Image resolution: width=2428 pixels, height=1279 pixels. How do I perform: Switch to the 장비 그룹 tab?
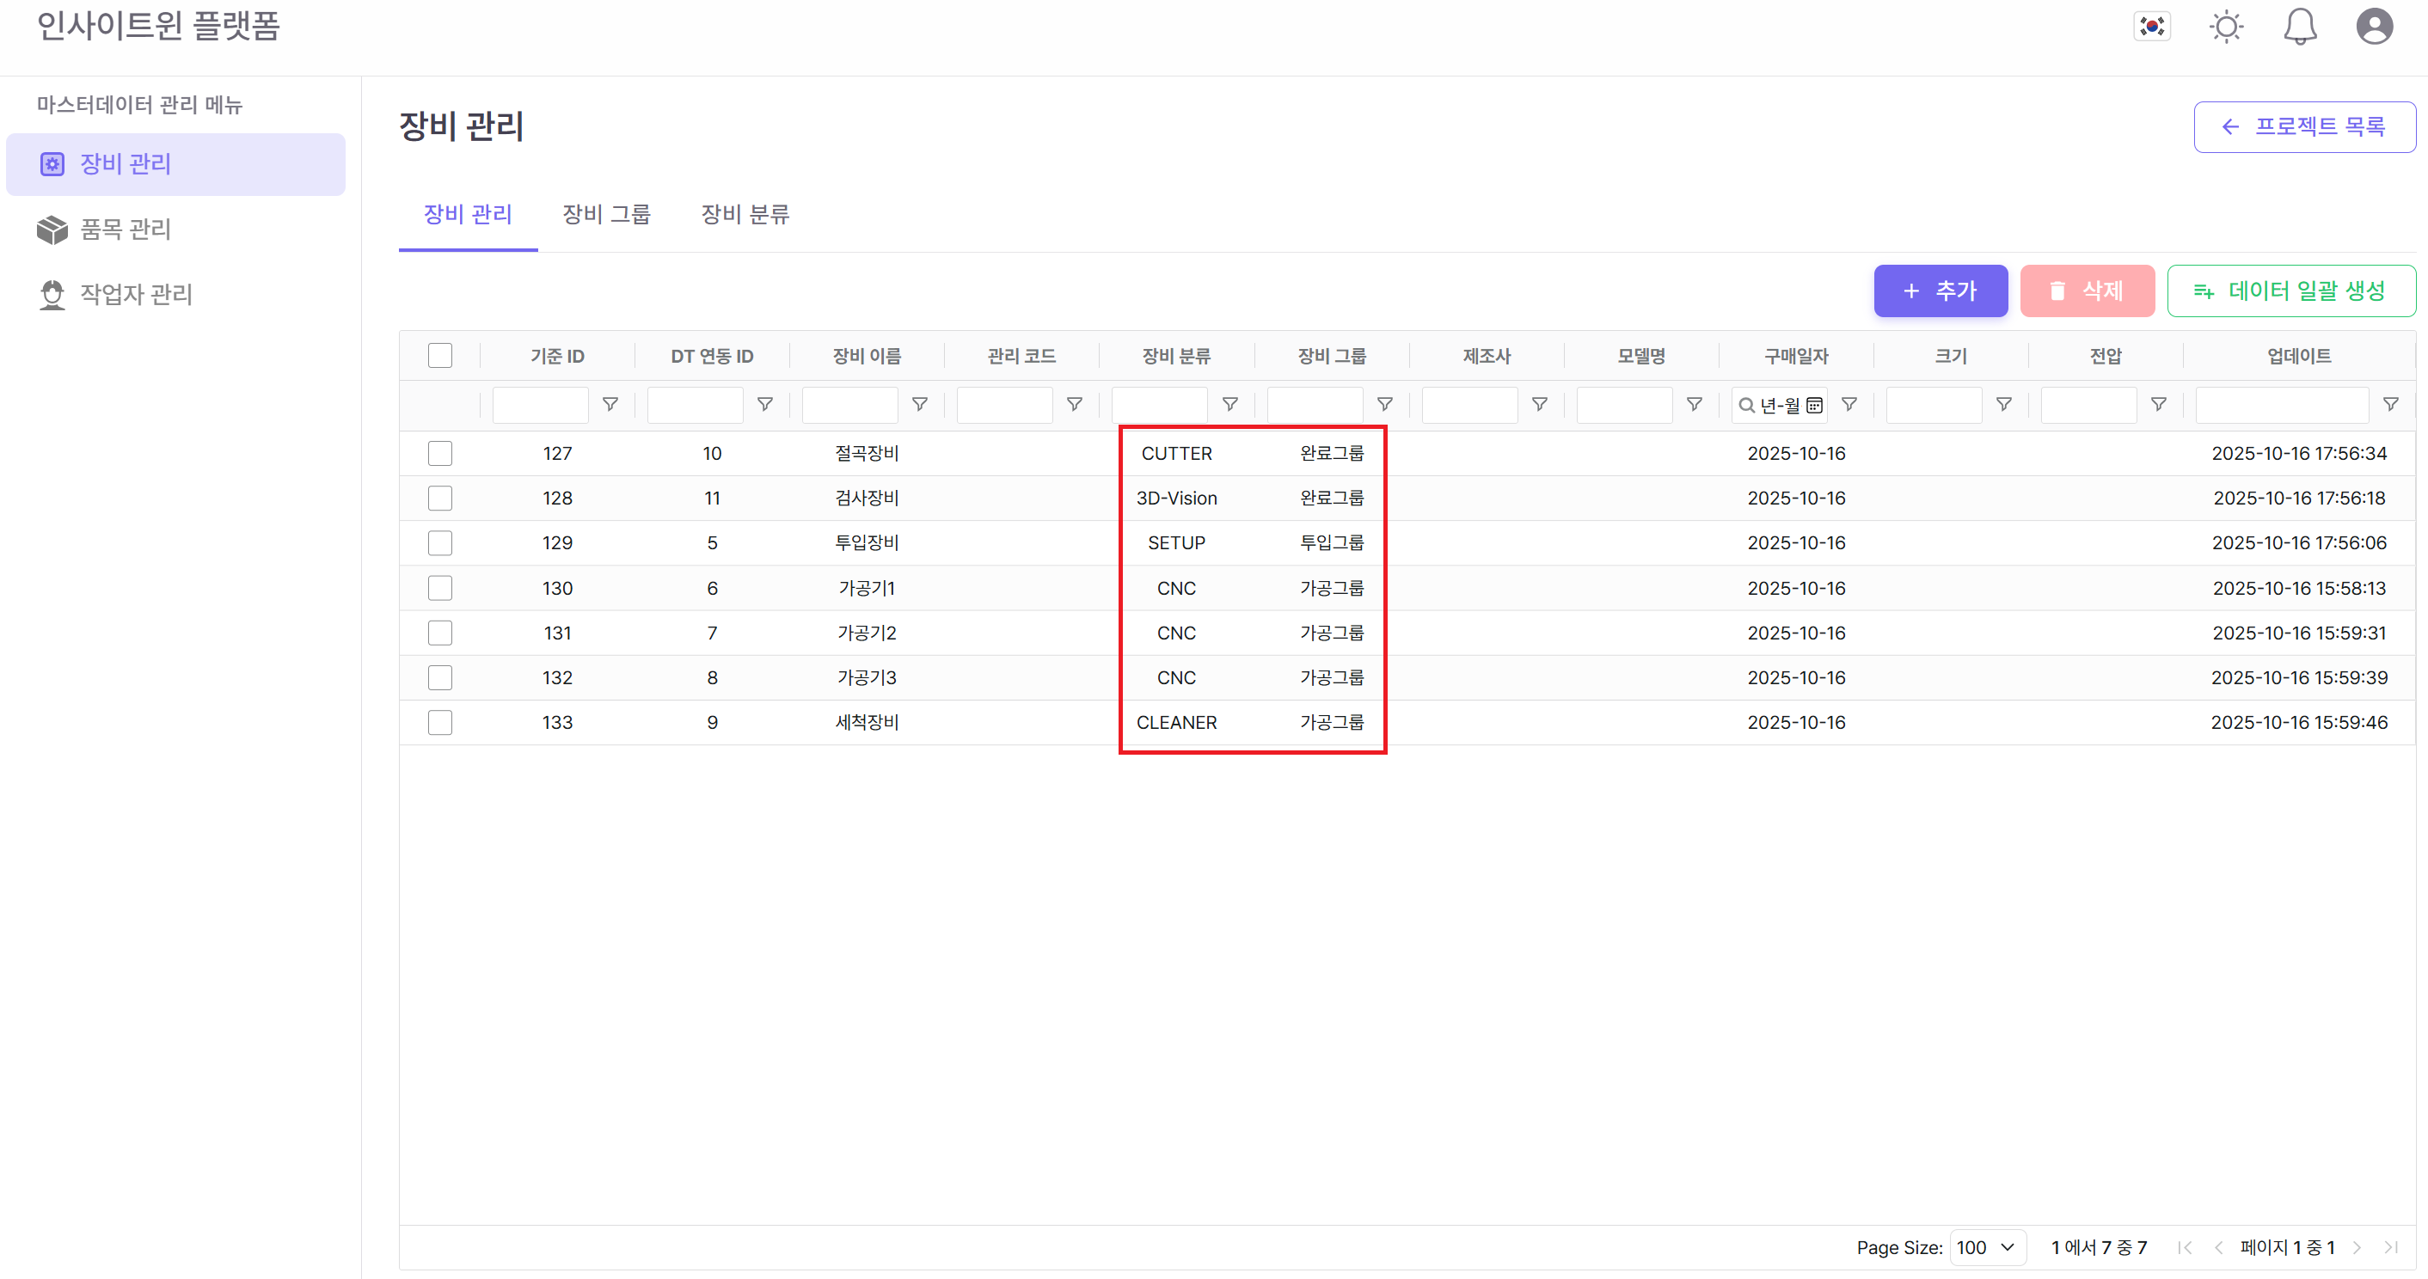point(605,215)
